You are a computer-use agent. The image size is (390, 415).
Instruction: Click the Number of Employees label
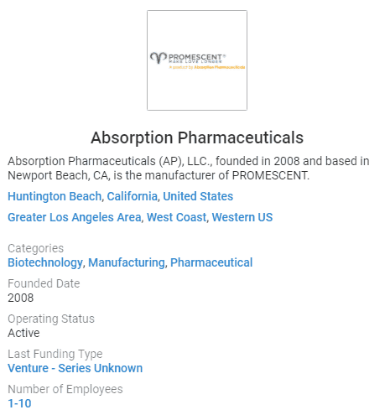[x=65, y=389]
